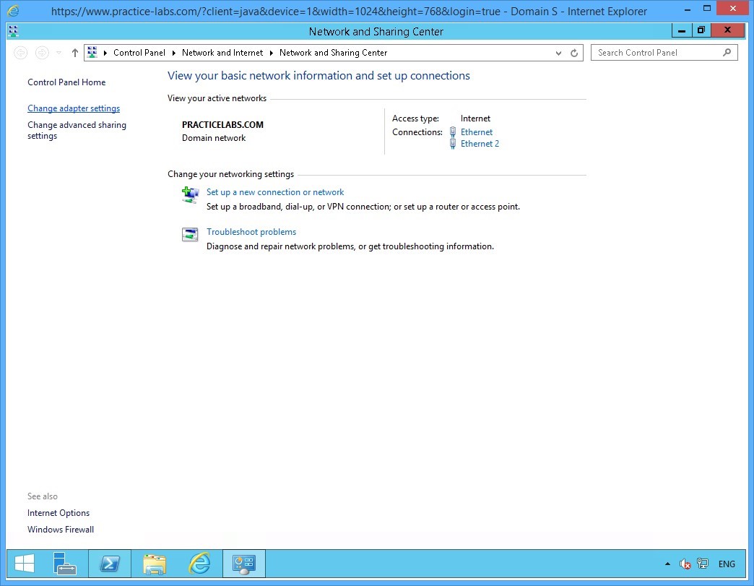Image resolution: width=754 pixels, height=586 pixels.
Task: Click the Troubleshoot problems icon
Action: click(190, 234)
